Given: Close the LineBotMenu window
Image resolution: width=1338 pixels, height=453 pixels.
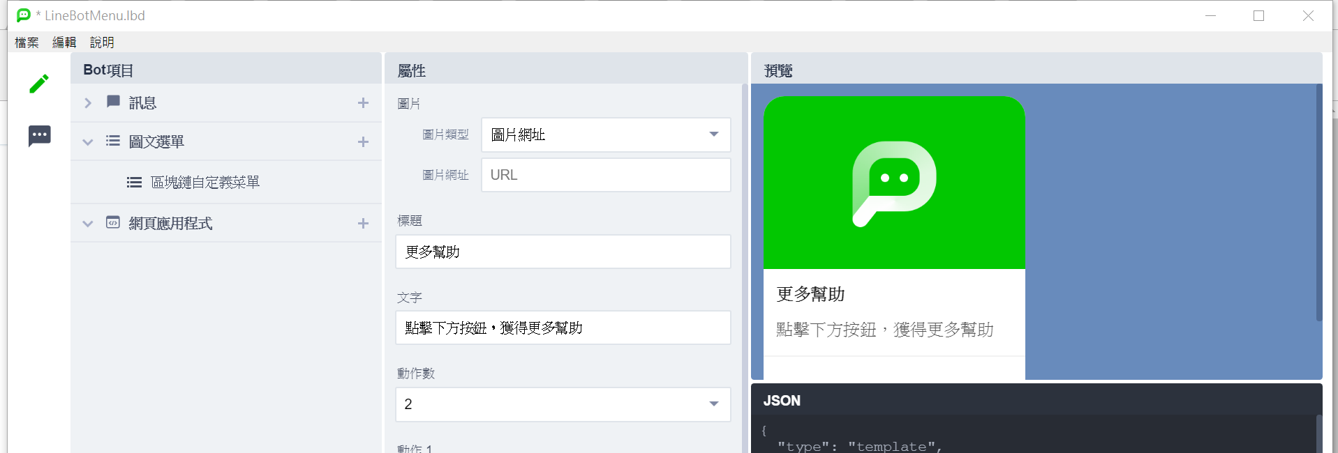Looking at the screenshot, I should pyautogui.click(x=1308, y=15).
